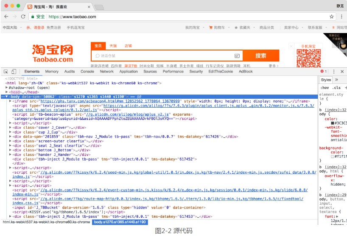Image resolution: width=347 pixels, height=236 pixels.
Task: Click the #f1f1f1 background color swatch
Action: coord(333,156)
